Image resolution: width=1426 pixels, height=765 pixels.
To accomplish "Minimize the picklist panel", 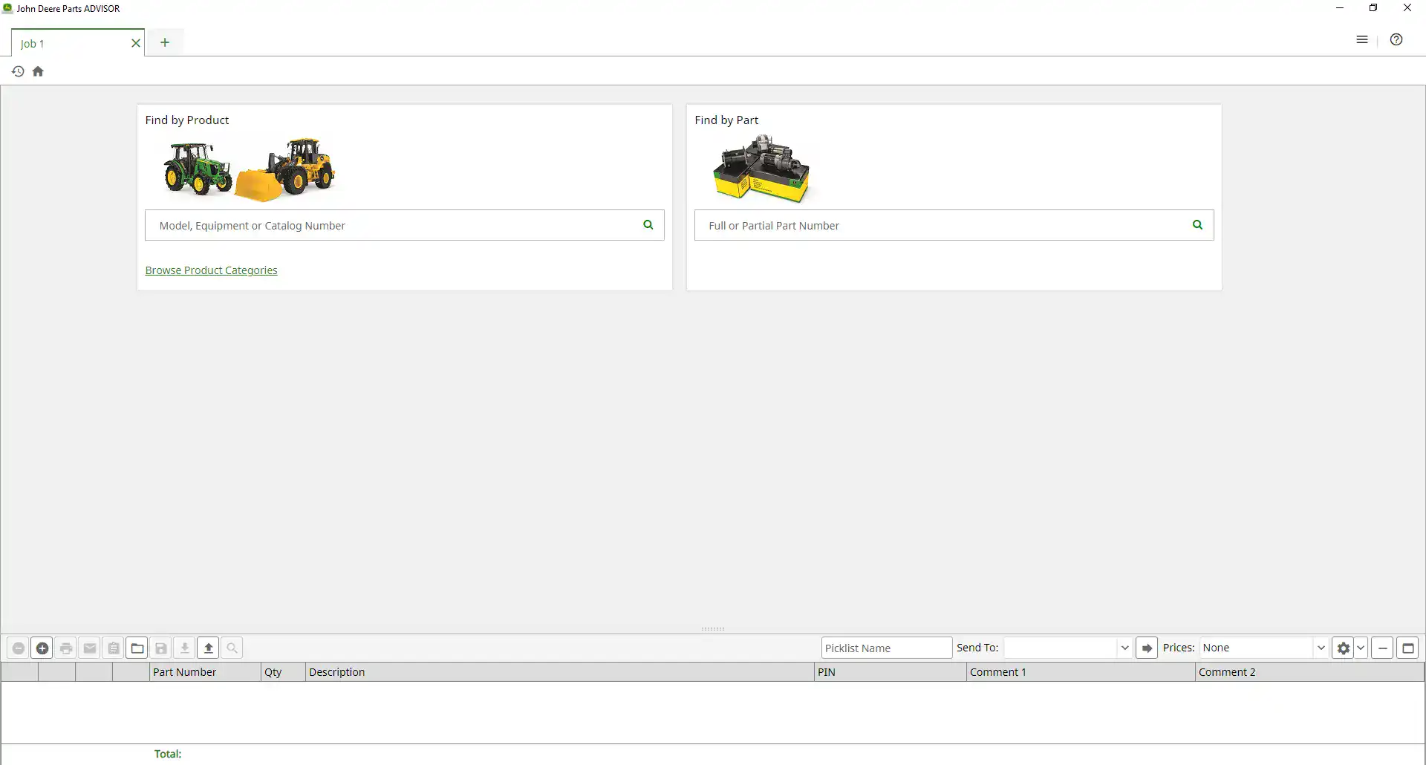I will coord(1382,648).
